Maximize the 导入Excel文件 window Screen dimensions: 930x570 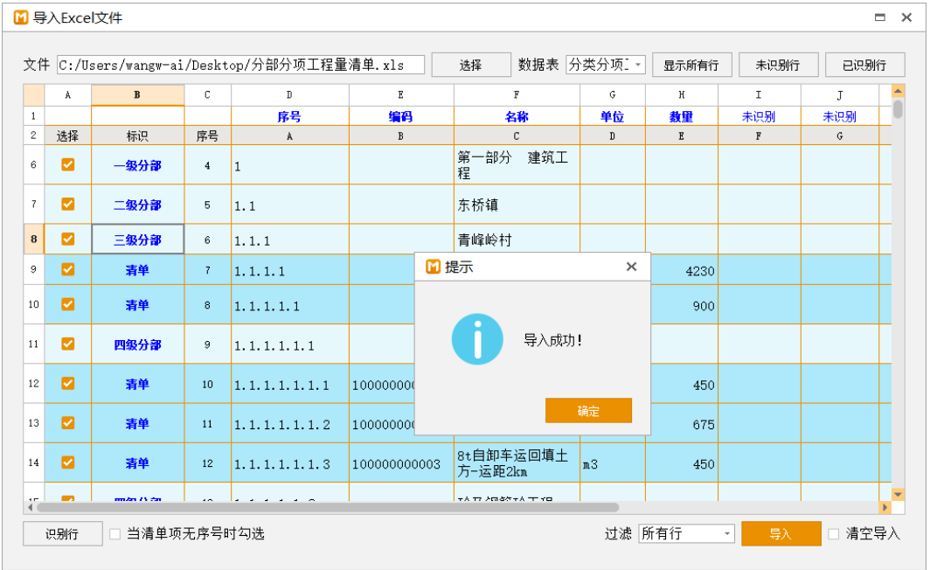tap(880, 17)
